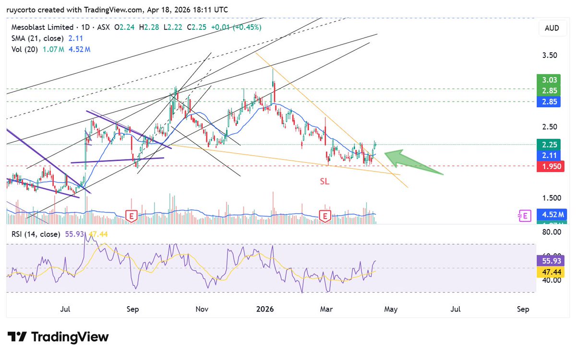Screen dimensions: 576x356
Task: Click the ruycorto created with TradingView.com header
Action: (118, 10)
